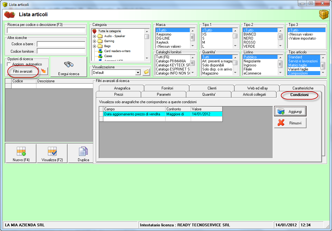Click the binoculars Esegui ricerca icon
Viewport: 332px width, 231px height.
68,64
